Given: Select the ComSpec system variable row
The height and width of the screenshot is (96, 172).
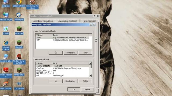Looking at the screenshot, I should [62, 68].
